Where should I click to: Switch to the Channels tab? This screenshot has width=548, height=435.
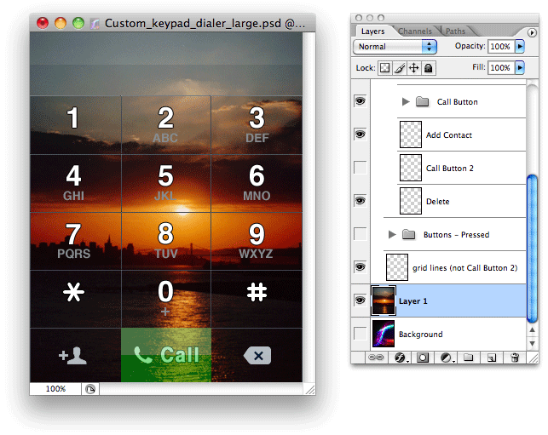(x=415, y=31)
